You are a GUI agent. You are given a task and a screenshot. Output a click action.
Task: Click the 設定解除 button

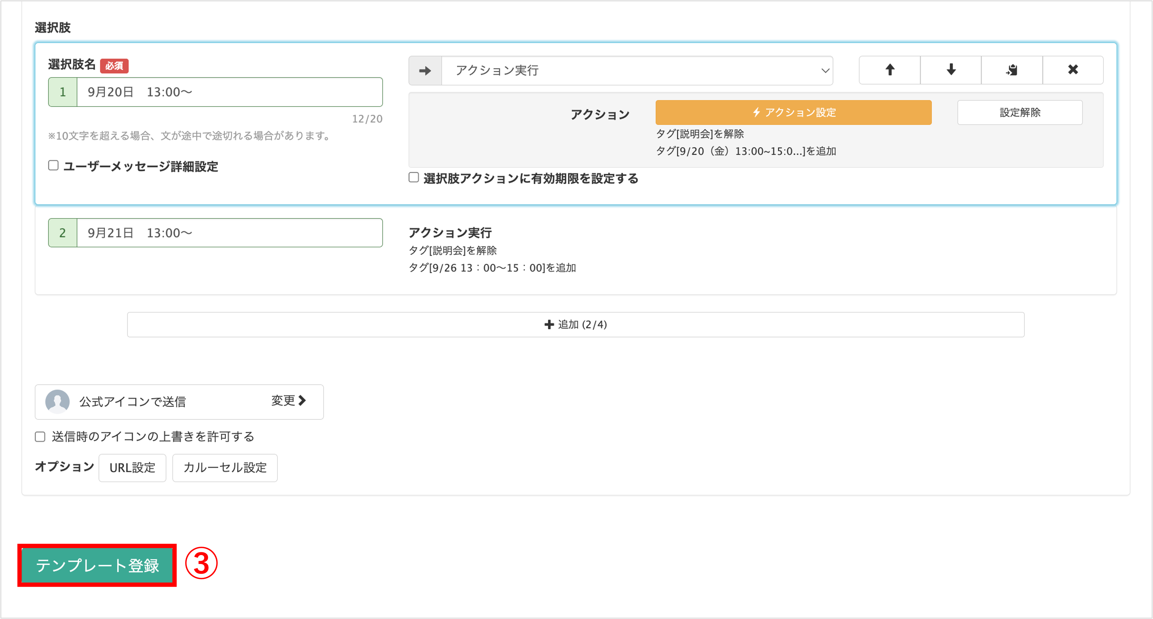[1020, 112]
